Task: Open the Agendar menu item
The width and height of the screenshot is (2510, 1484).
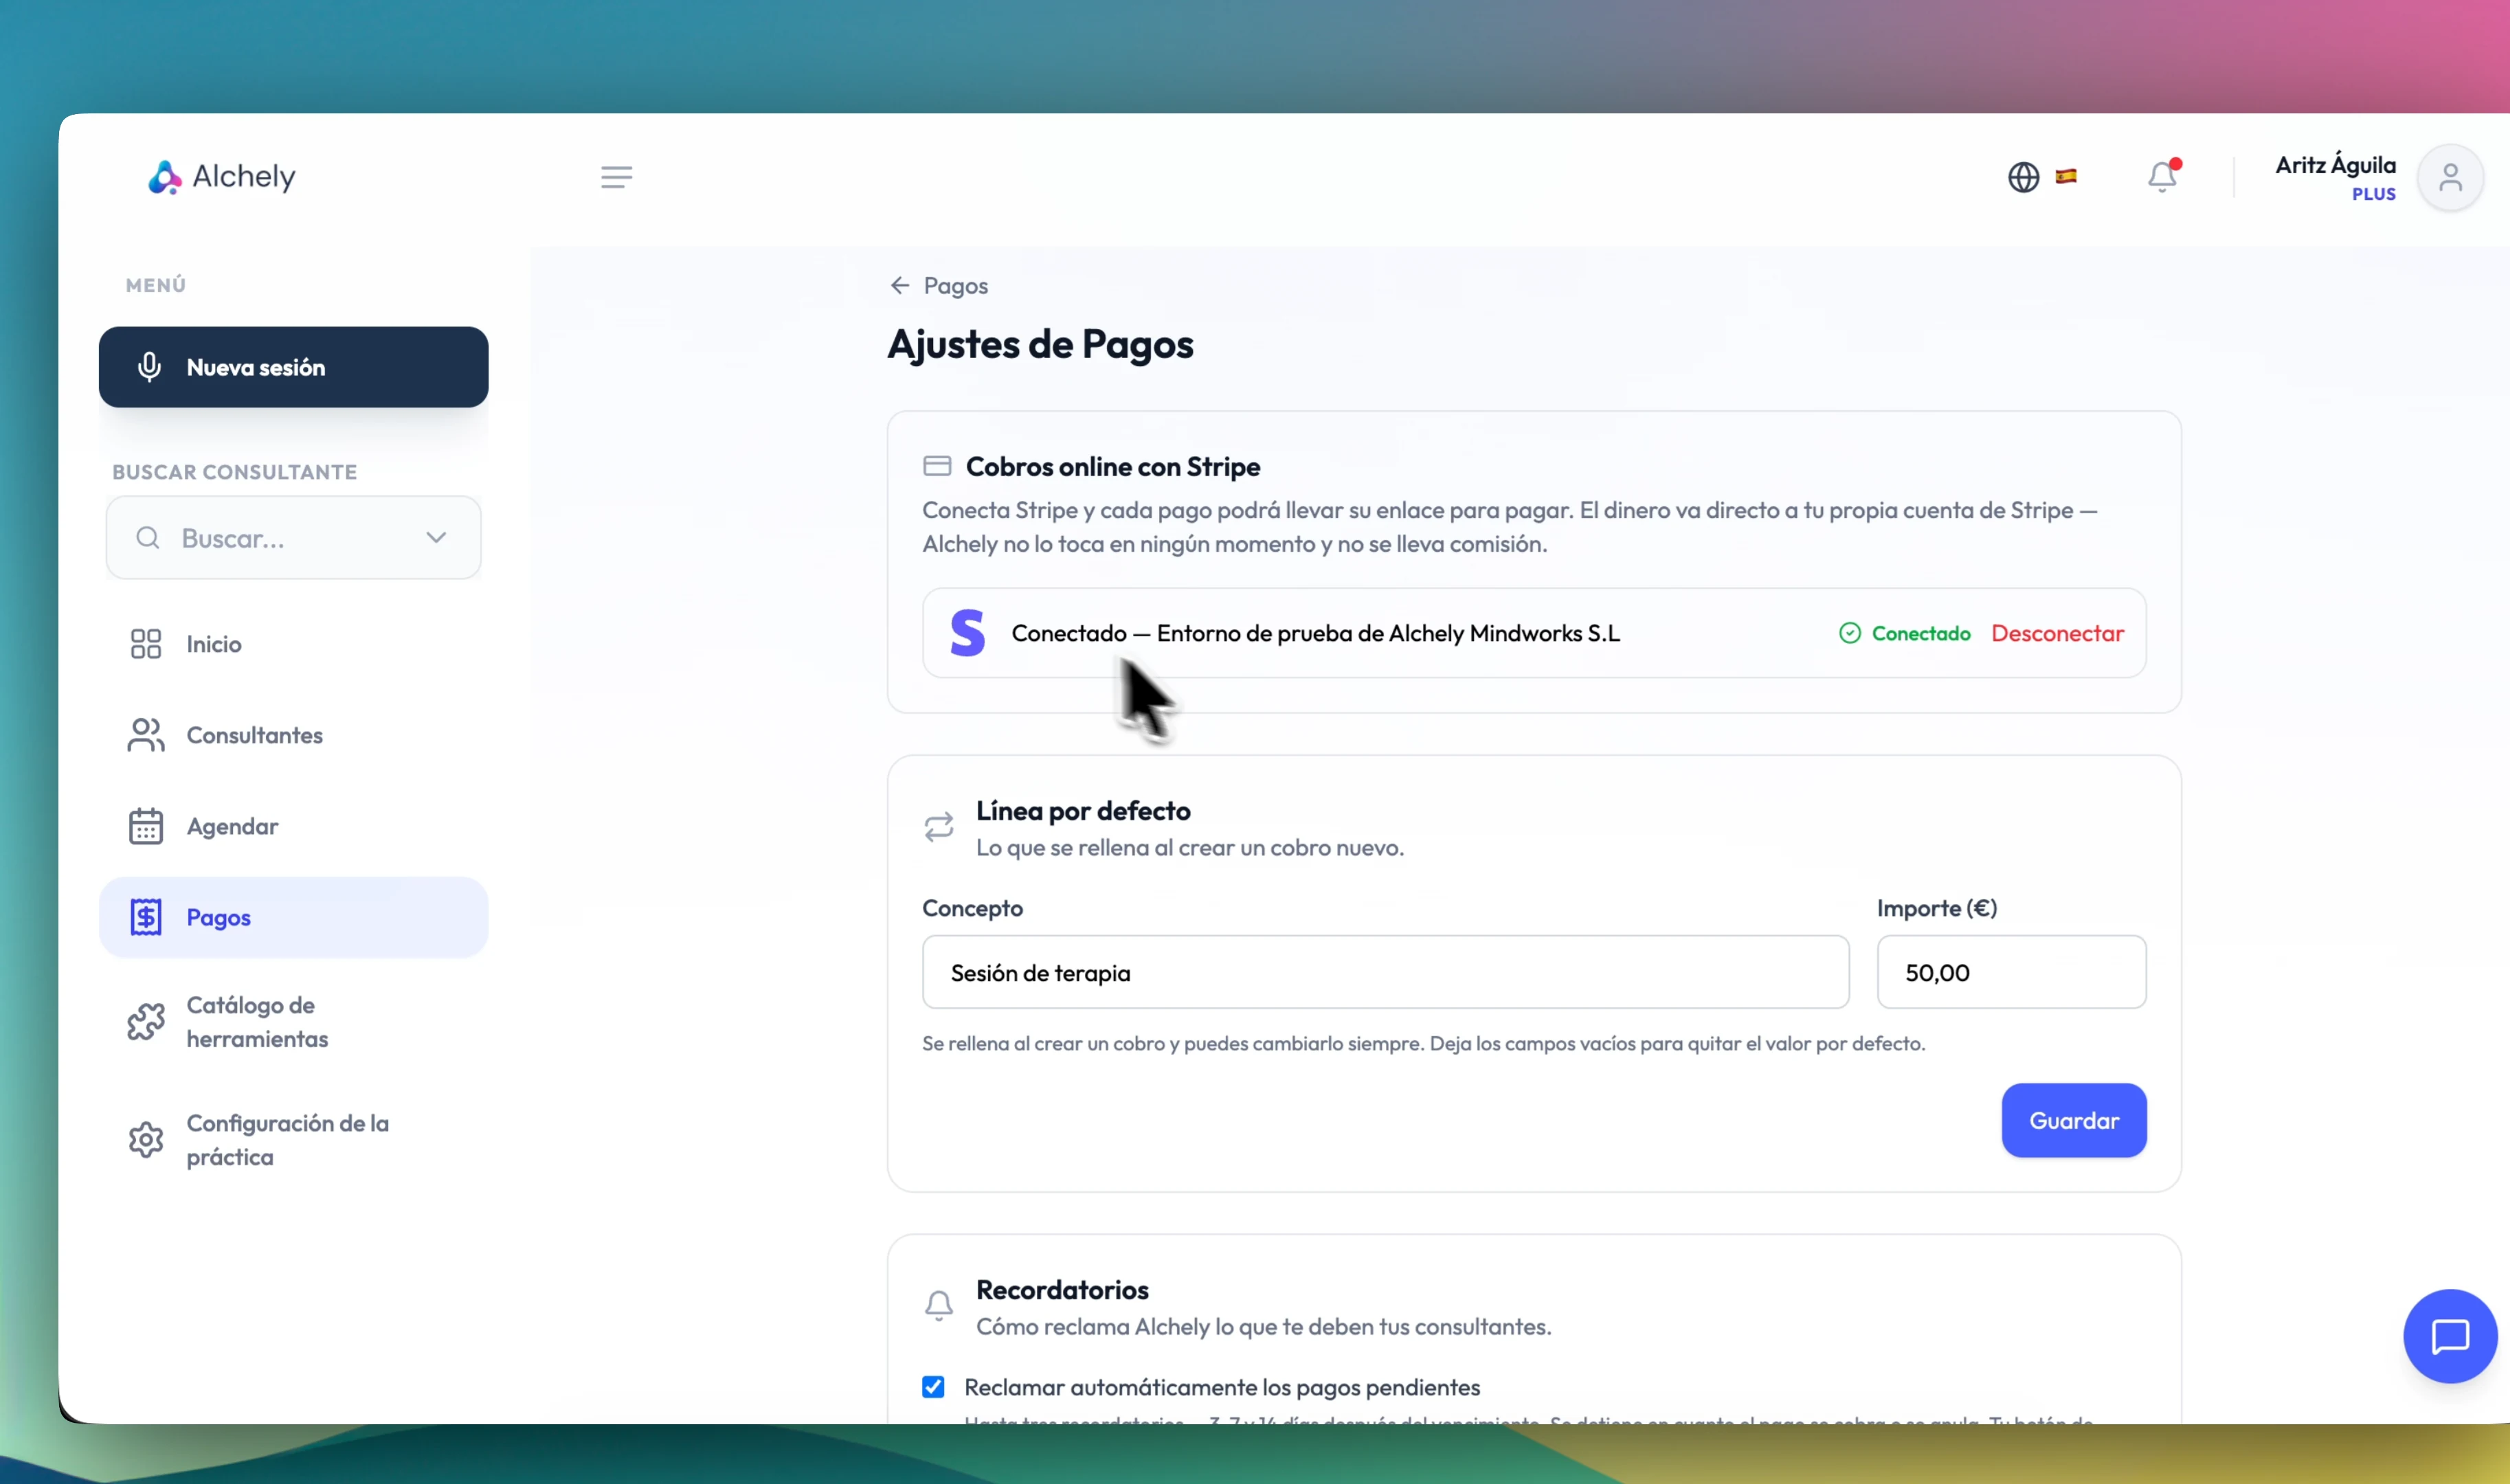Action: tap(293, 826)
